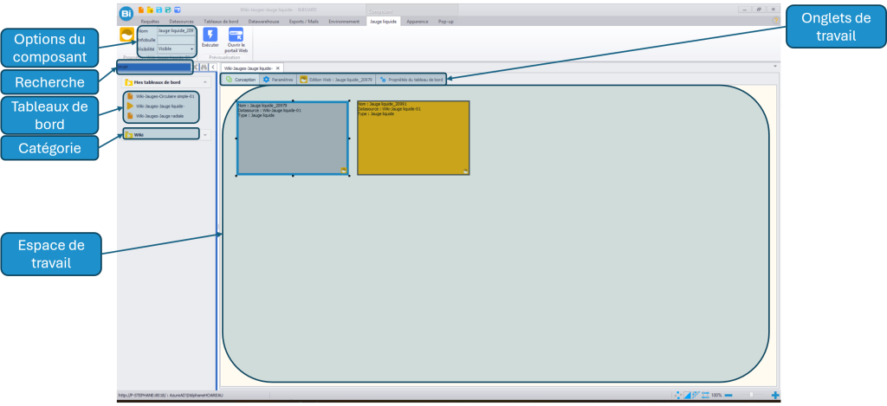Image resolution: width=887 pixels, height=406 pixels.
Task: Open the Environnement ribbon tab
Action: (344, 22)
